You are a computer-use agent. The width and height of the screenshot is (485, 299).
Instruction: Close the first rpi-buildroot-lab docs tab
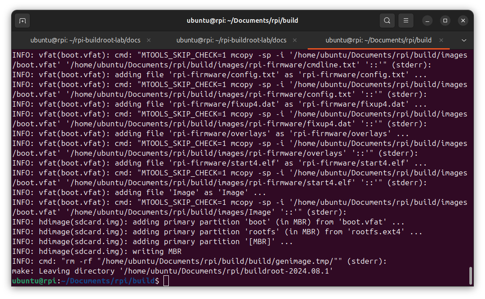[148, 40]
